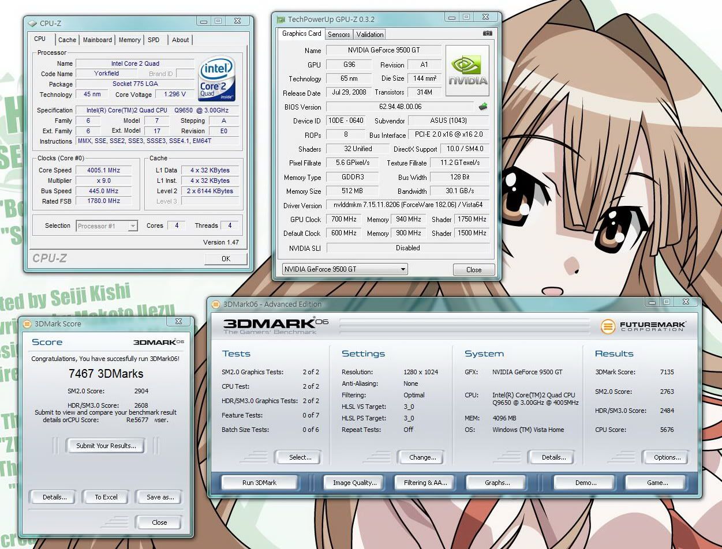Click the Futuremark Corporation logo
This screenshot has height=549, width=722.
pyautogui.click(x=643, y=326)
